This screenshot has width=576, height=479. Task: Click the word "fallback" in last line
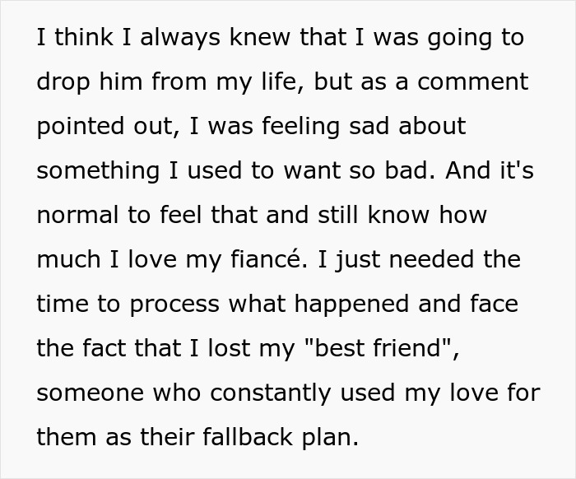[x=248, y=437]
